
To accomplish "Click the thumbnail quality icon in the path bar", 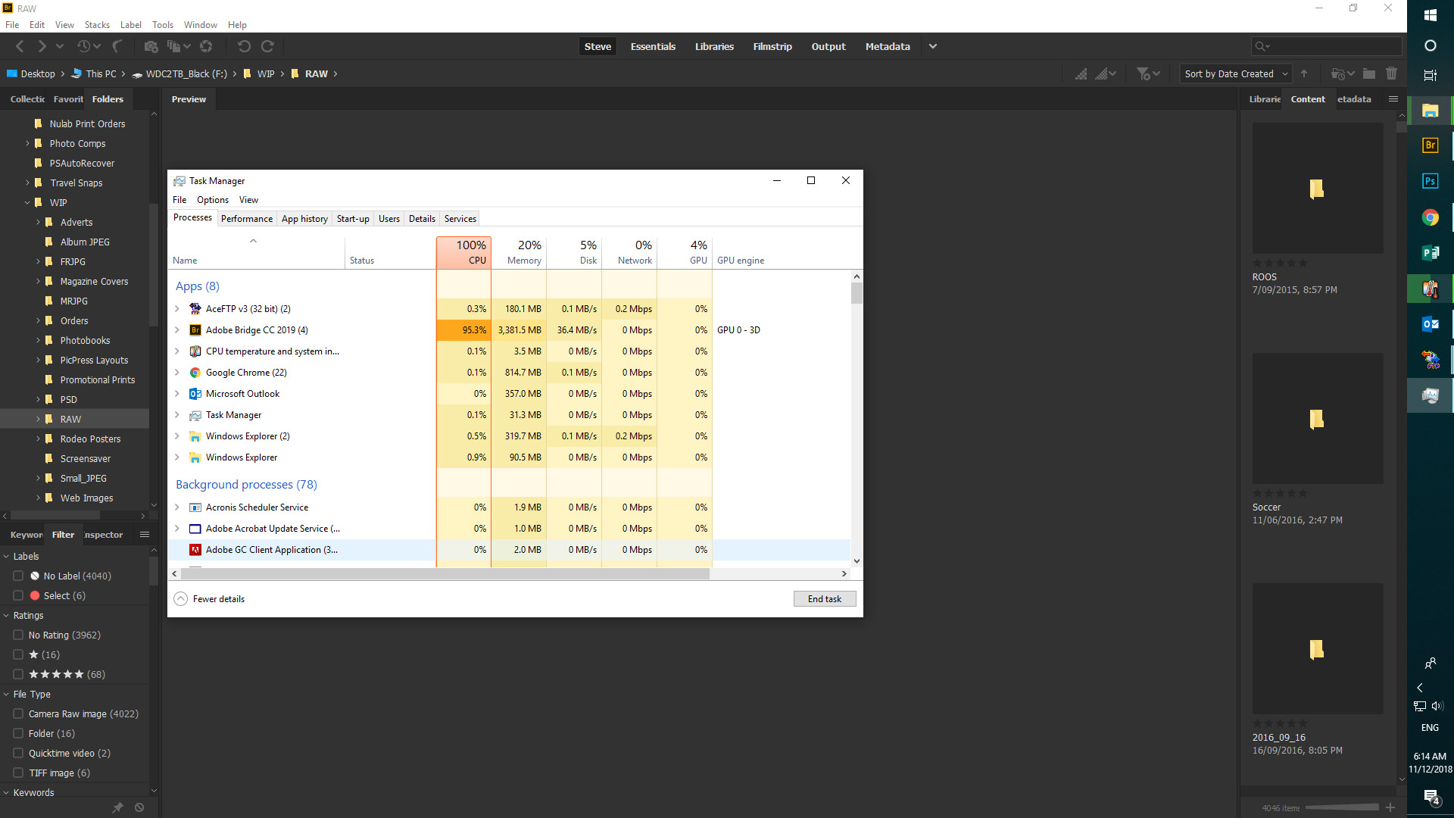I will [1081, 73].
